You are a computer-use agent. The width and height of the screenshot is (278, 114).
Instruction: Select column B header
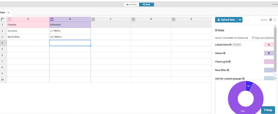coord(70,19)
